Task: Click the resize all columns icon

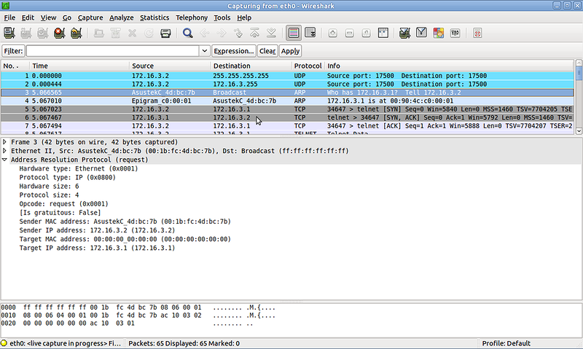Action: tap(383, 33)
